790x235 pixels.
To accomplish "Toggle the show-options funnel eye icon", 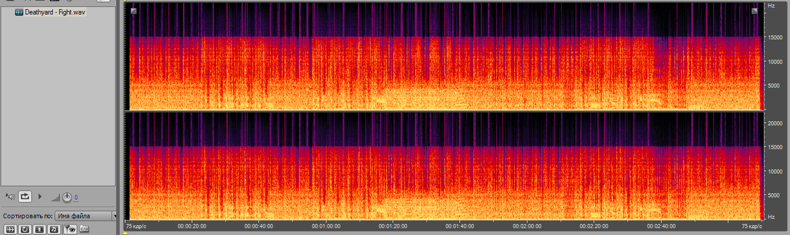I will coord(70,229).
